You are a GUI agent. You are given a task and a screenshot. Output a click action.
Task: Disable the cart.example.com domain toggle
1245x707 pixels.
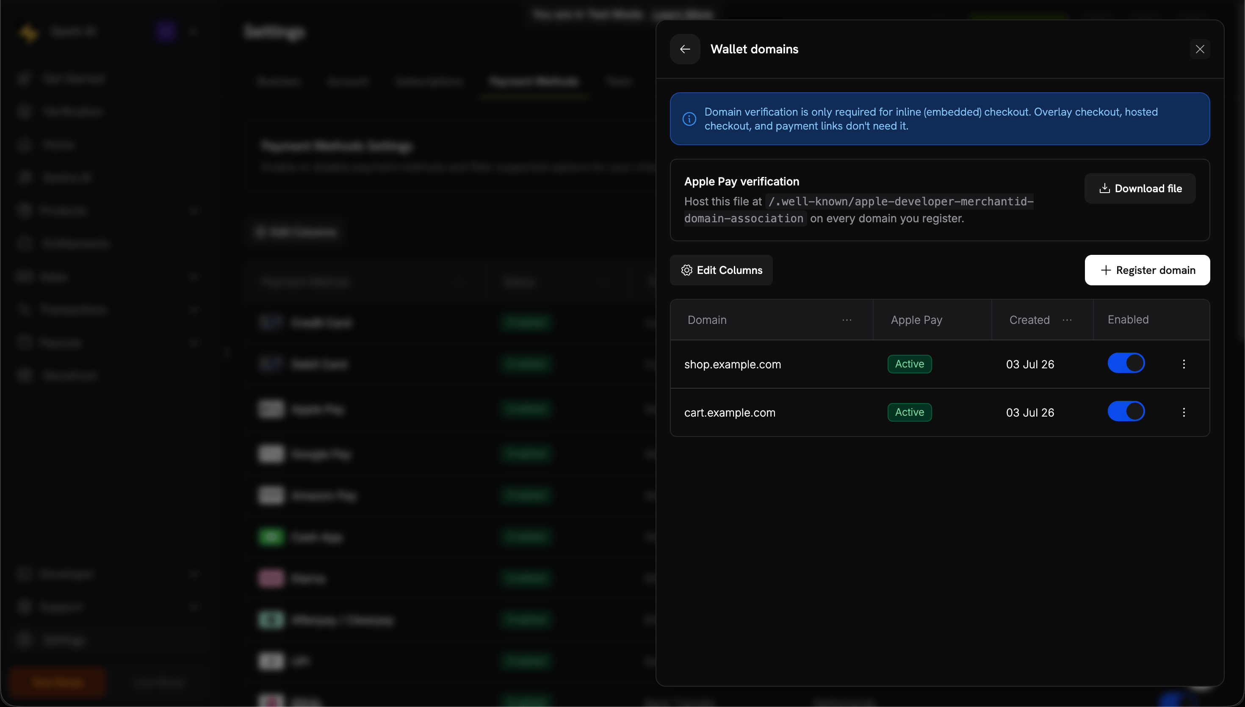[1126, 411]
